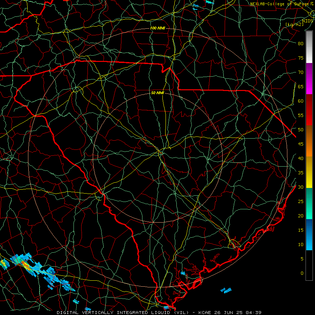Click the 15 value on the color scale
The image size is (315, 315).
click(x=301, y=230)
